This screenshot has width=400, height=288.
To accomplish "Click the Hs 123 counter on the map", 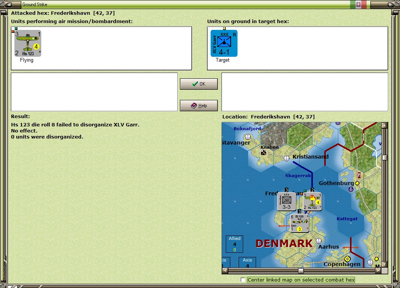I will pyautogui.click(x=312, y=201).
